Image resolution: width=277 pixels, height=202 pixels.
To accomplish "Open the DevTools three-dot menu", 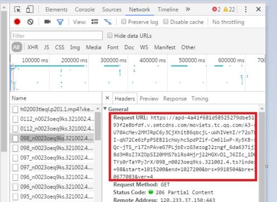I will (x=246, y=9).
